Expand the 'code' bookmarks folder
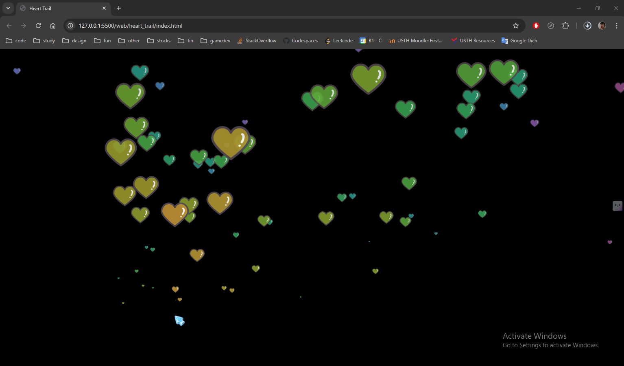The height and width of the screenshot is (366, 624). pyautogui.click(x=16, y=41)
